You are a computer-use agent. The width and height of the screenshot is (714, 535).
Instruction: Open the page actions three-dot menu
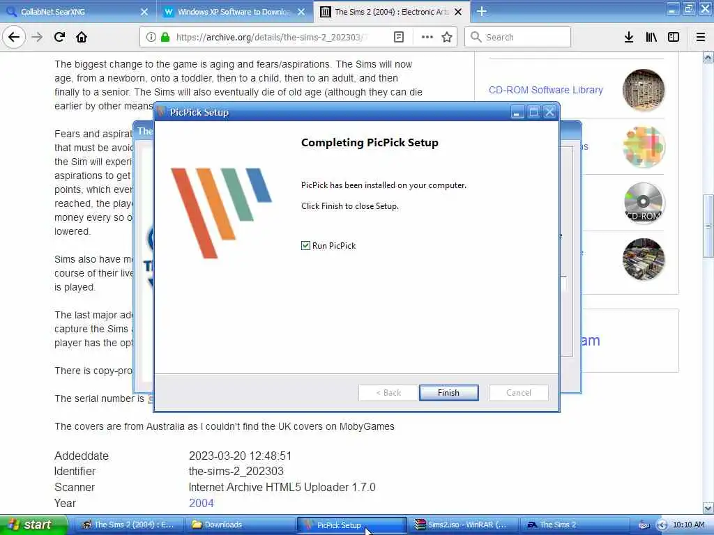point(427,37)
